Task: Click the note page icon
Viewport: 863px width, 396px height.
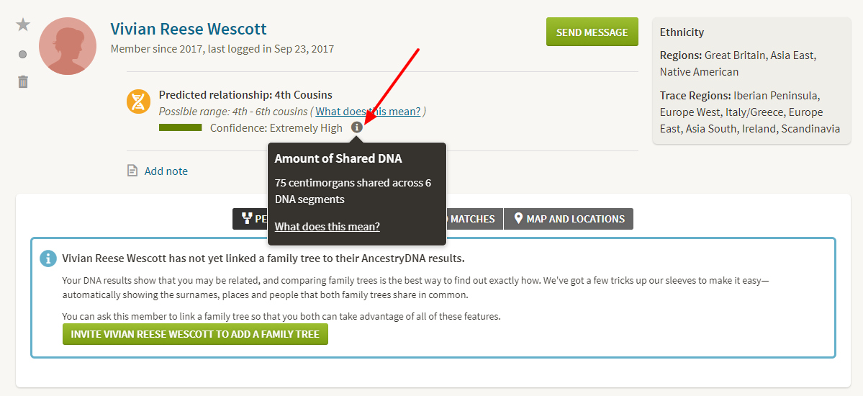Action: [x=132, y=171]
